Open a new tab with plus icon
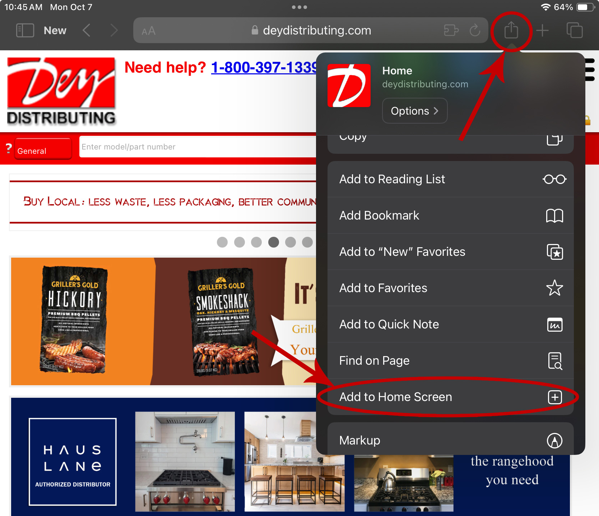This screenshot has width=599, height=516. (542, 31)
